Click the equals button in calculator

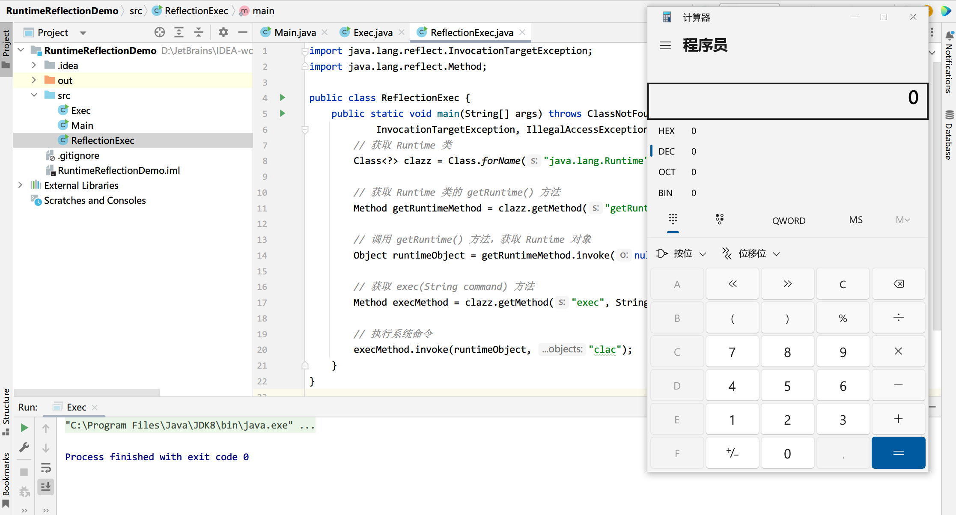(899, 453)
